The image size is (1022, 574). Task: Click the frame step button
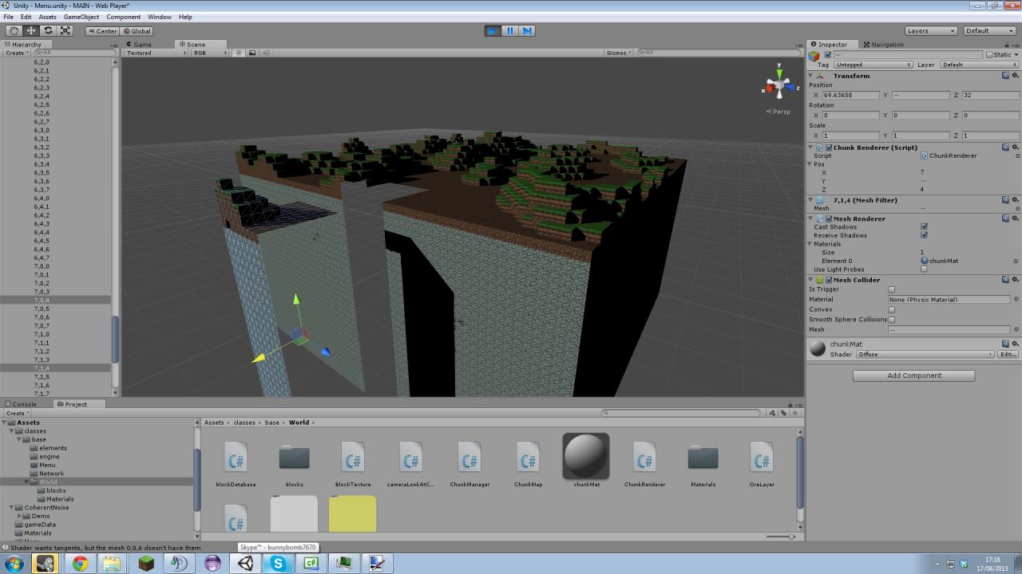[528, 30]
